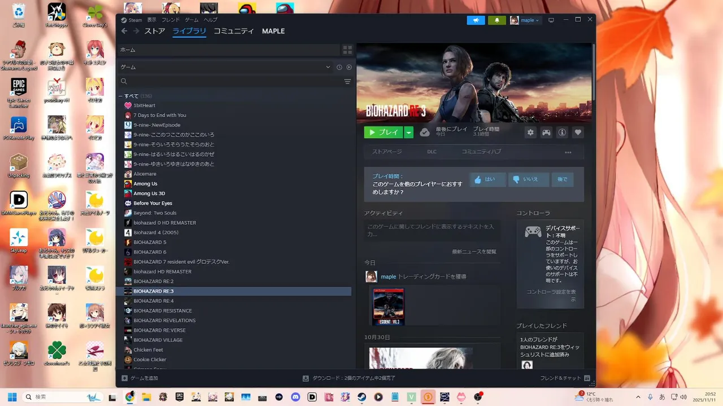Switch to the コミュニティ tab
The height and width of the screenshot is (406, 723).
click(234, 31)
